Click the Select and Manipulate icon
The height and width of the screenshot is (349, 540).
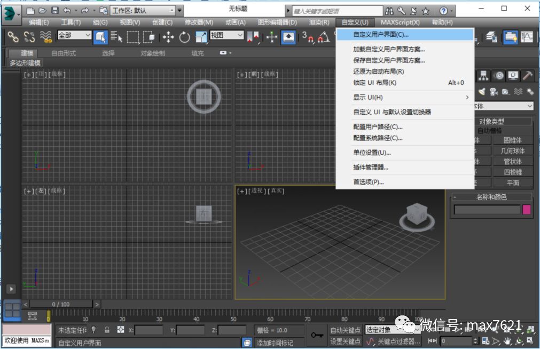[272, 37]
